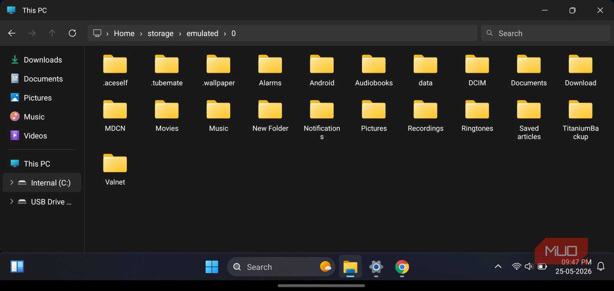Viewport: 614px width, 291px height.
Task: Expand the USB Drive tree node
Action: [x=11, y=201]
